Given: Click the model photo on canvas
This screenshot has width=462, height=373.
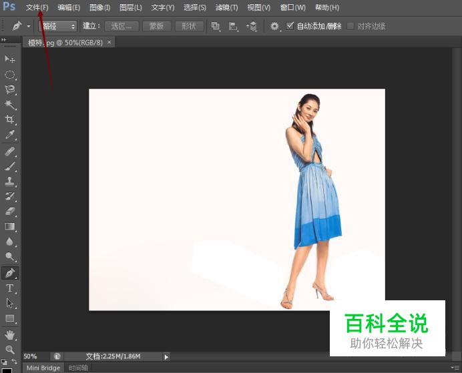Looking at the screenshot, I should (x=237, y=200).
